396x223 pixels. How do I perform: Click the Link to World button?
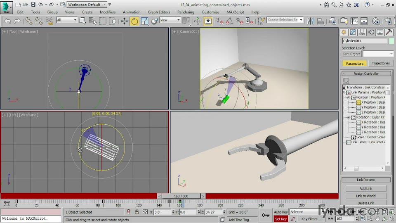point(366,196)
